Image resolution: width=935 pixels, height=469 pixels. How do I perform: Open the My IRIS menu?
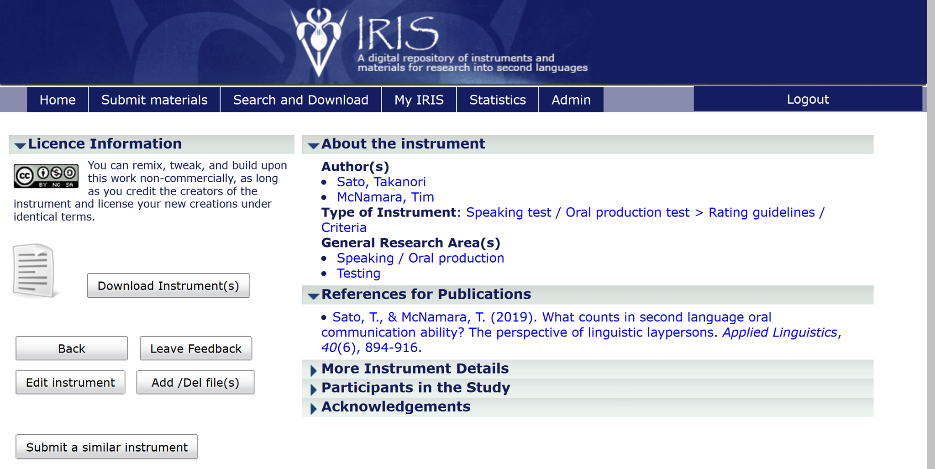pyautogui.click(x=419, y=100)
